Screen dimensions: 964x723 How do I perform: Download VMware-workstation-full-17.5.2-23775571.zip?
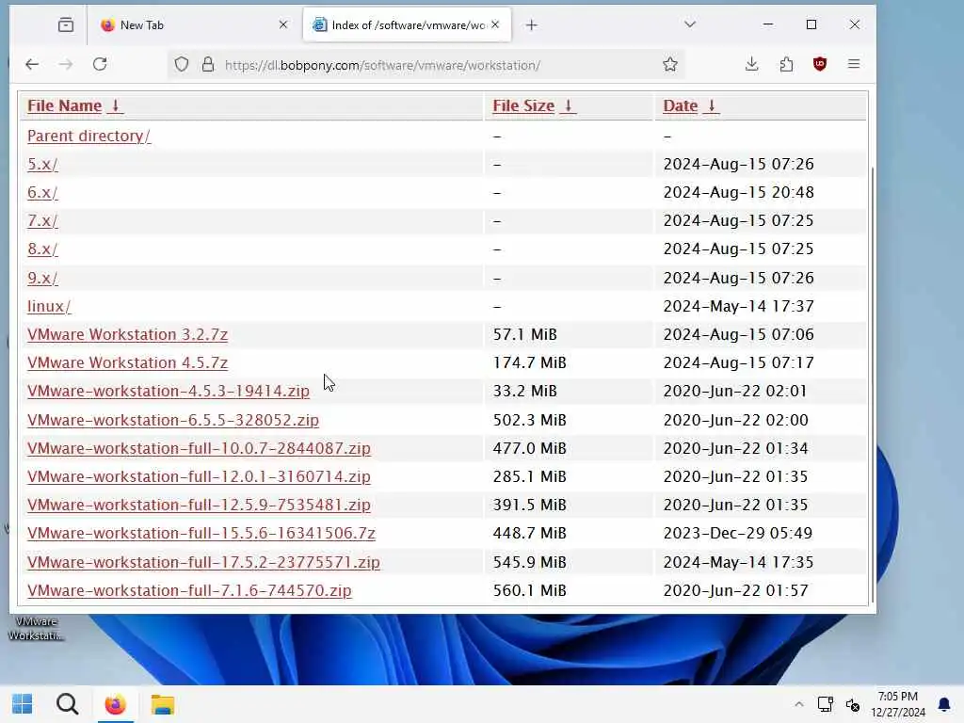tap(203, 562)
